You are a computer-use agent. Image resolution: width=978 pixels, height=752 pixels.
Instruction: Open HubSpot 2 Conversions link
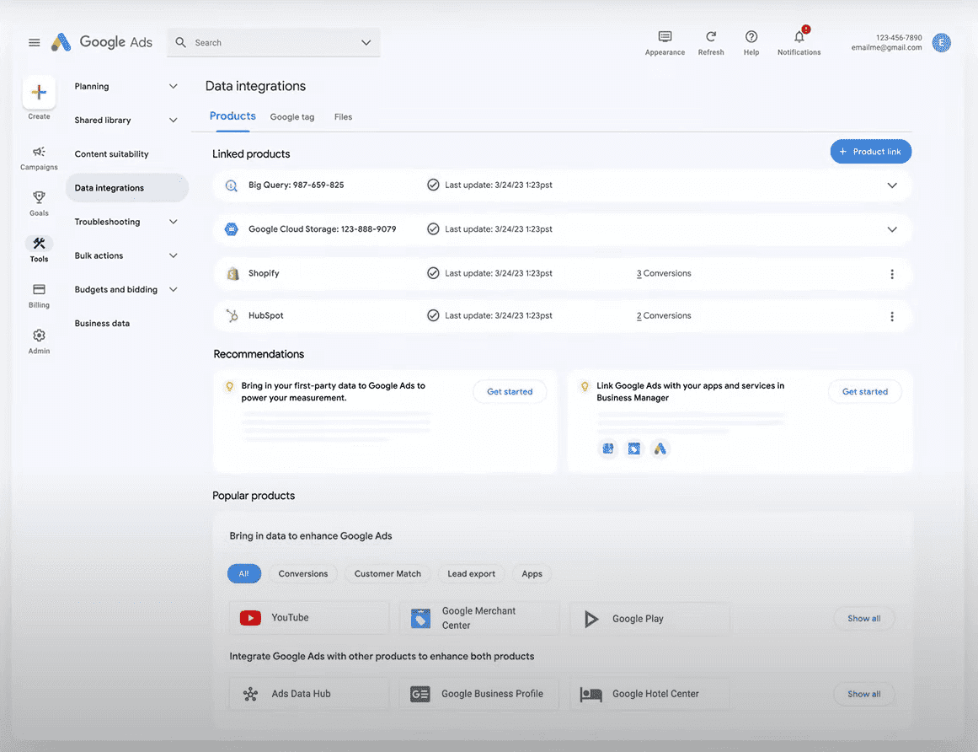(x=664, y=316)
